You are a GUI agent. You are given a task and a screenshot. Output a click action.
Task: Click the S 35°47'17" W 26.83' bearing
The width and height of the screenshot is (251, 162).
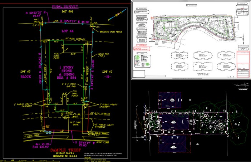[x=85, y=144]
